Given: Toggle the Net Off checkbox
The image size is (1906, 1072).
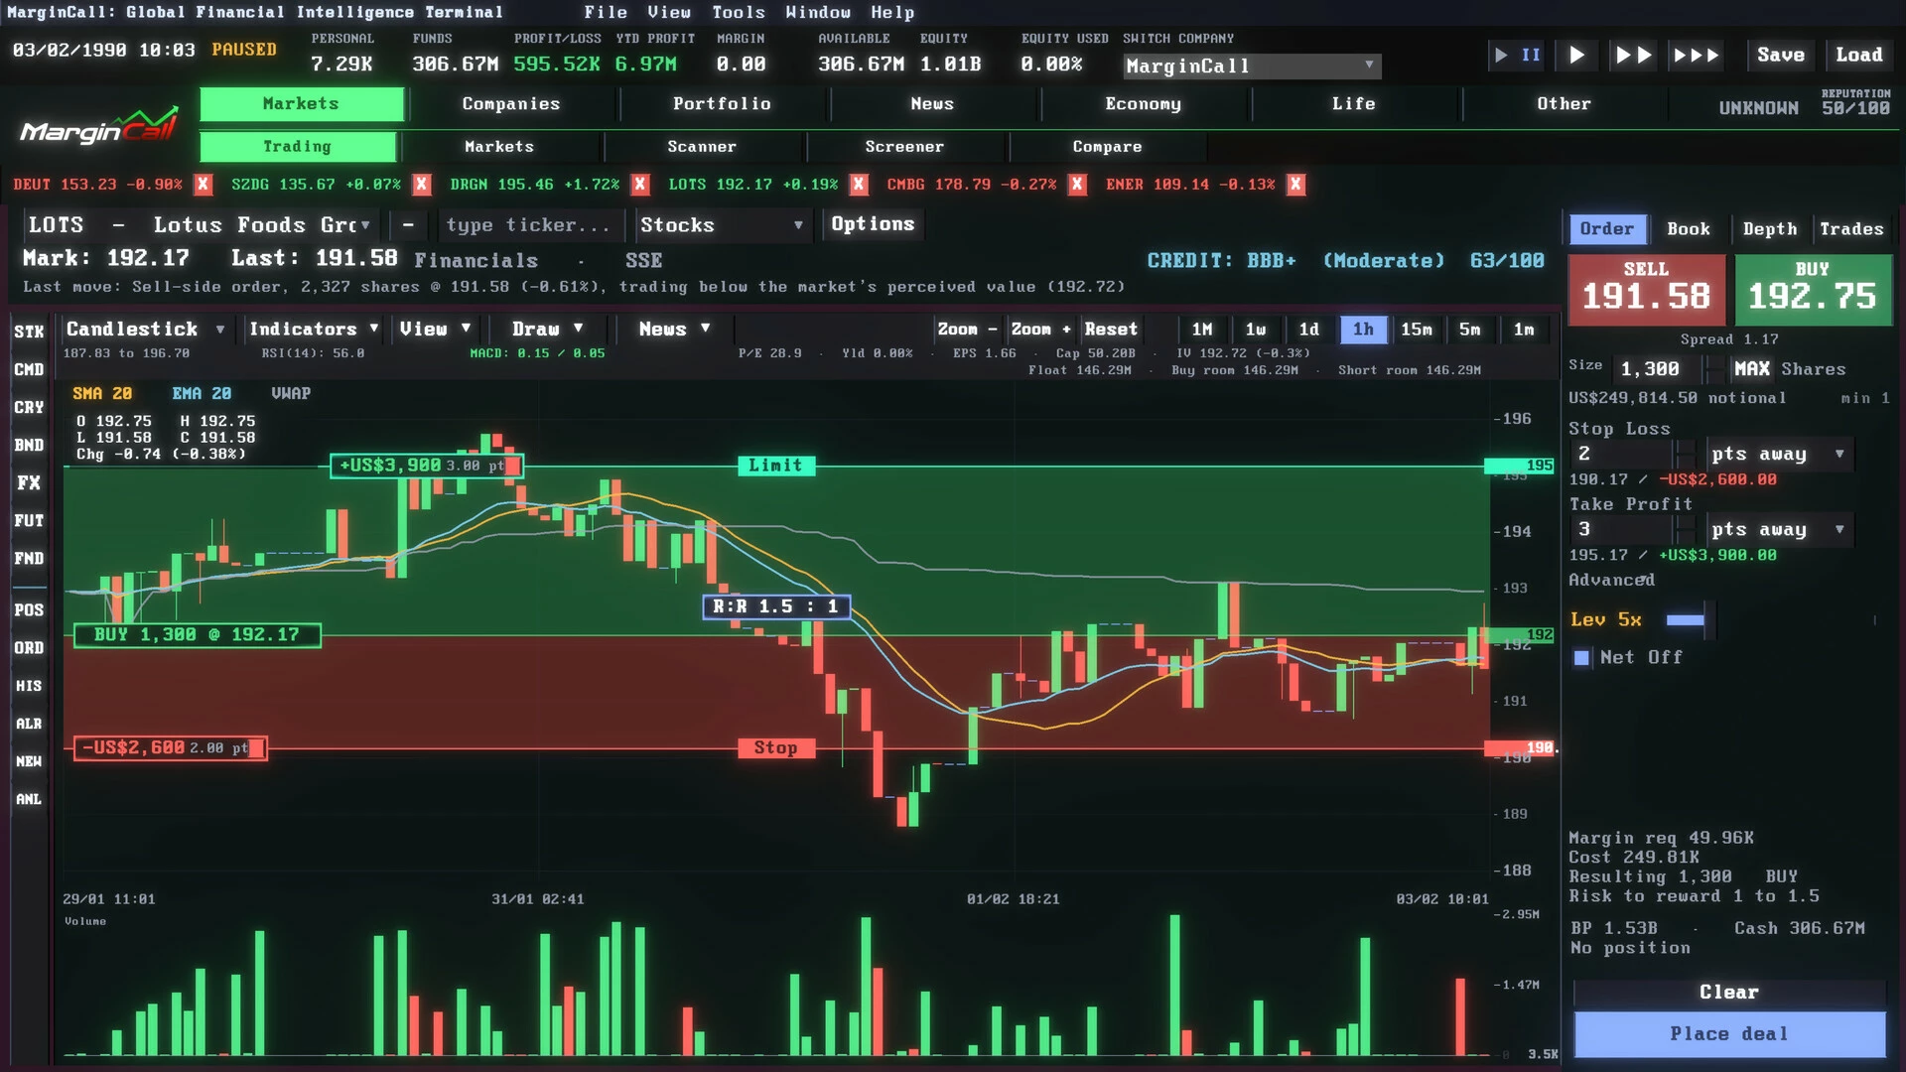Looking at the screenshot, I should point(1581,658).
